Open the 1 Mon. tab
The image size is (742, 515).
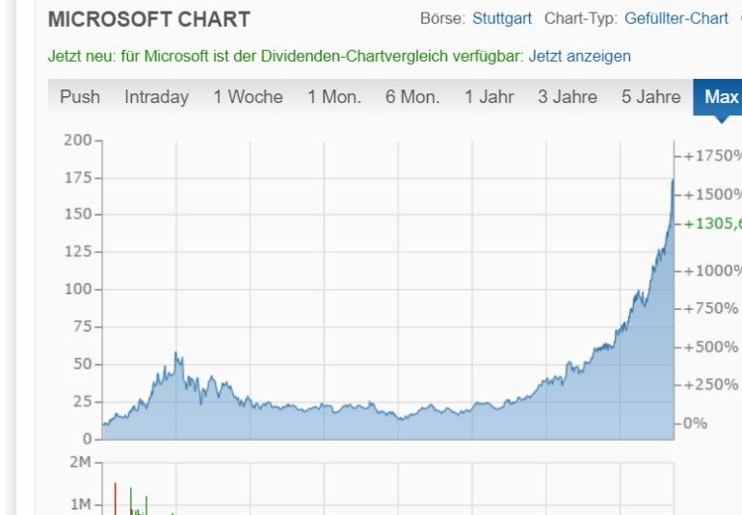pyautogui.click(x=334, y=97)
